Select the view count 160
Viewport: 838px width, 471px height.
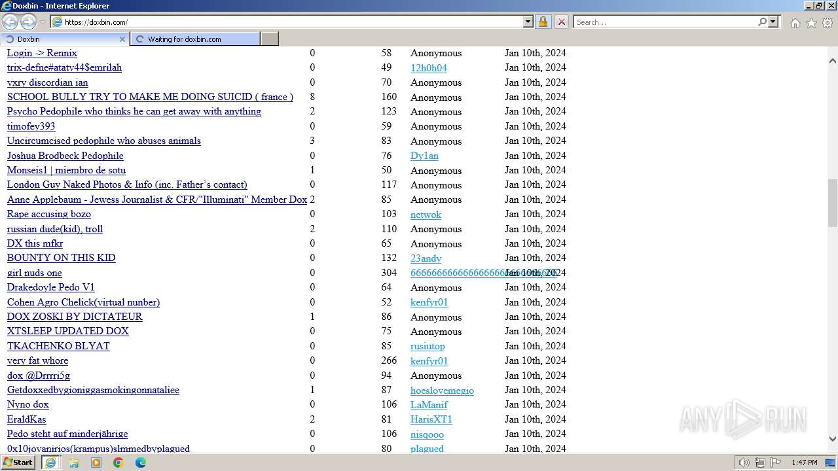pos(389,97)
